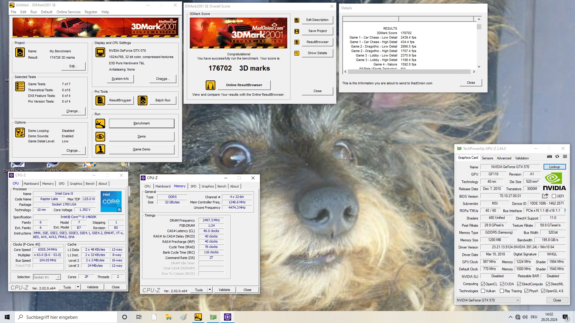Screen dimensions: 575x323
Task: Click the Game Demo joystick icon
Action: pyautogui.click(x=100, y=149)
